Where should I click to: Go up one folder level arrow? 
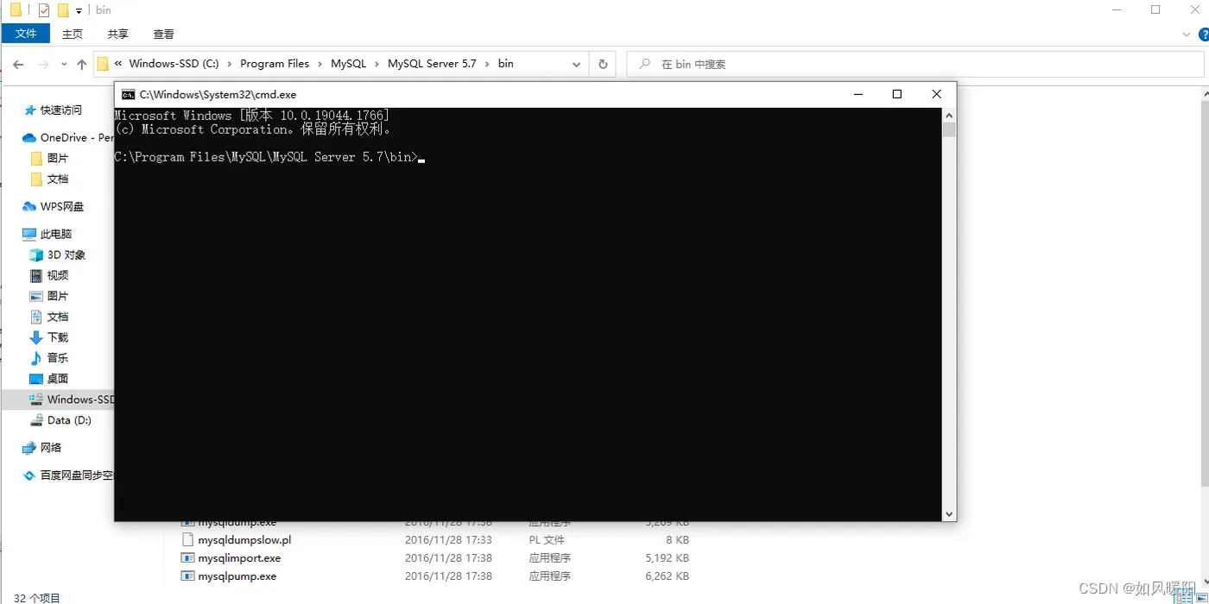click(82, 64)
